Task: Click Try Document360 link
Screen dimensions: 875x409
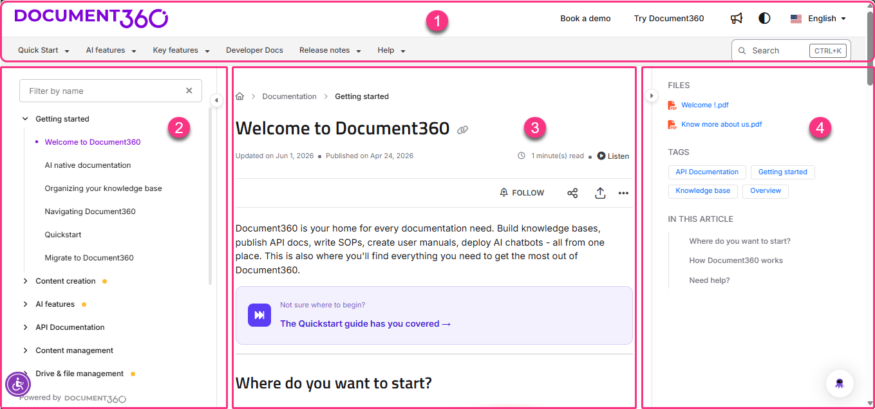Action: click(x=669, y=19)
